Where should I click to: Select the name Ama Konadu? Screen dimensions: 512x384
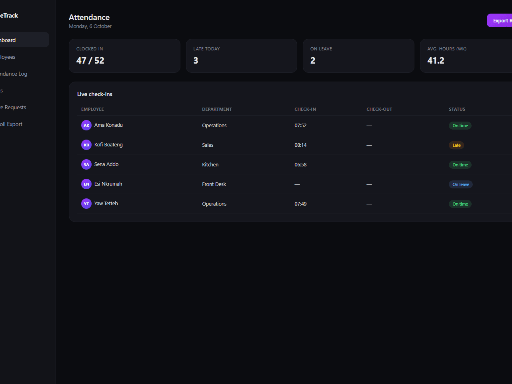[108, 125]
